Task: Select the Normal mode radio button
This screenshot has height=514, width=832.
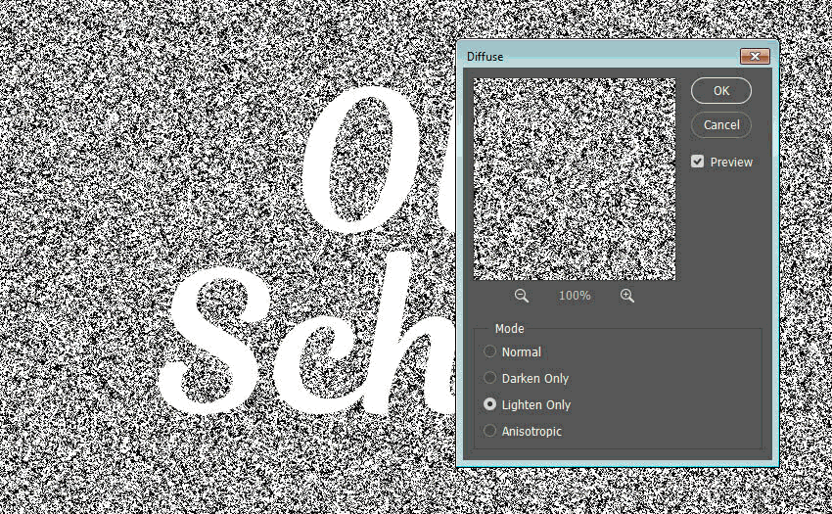Action: pos(490,351)
